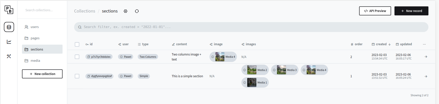This screenshot has width=439, height=104.
Task: Open column visibility options menu
Action: pyautogui.click(x=424, y=44)
